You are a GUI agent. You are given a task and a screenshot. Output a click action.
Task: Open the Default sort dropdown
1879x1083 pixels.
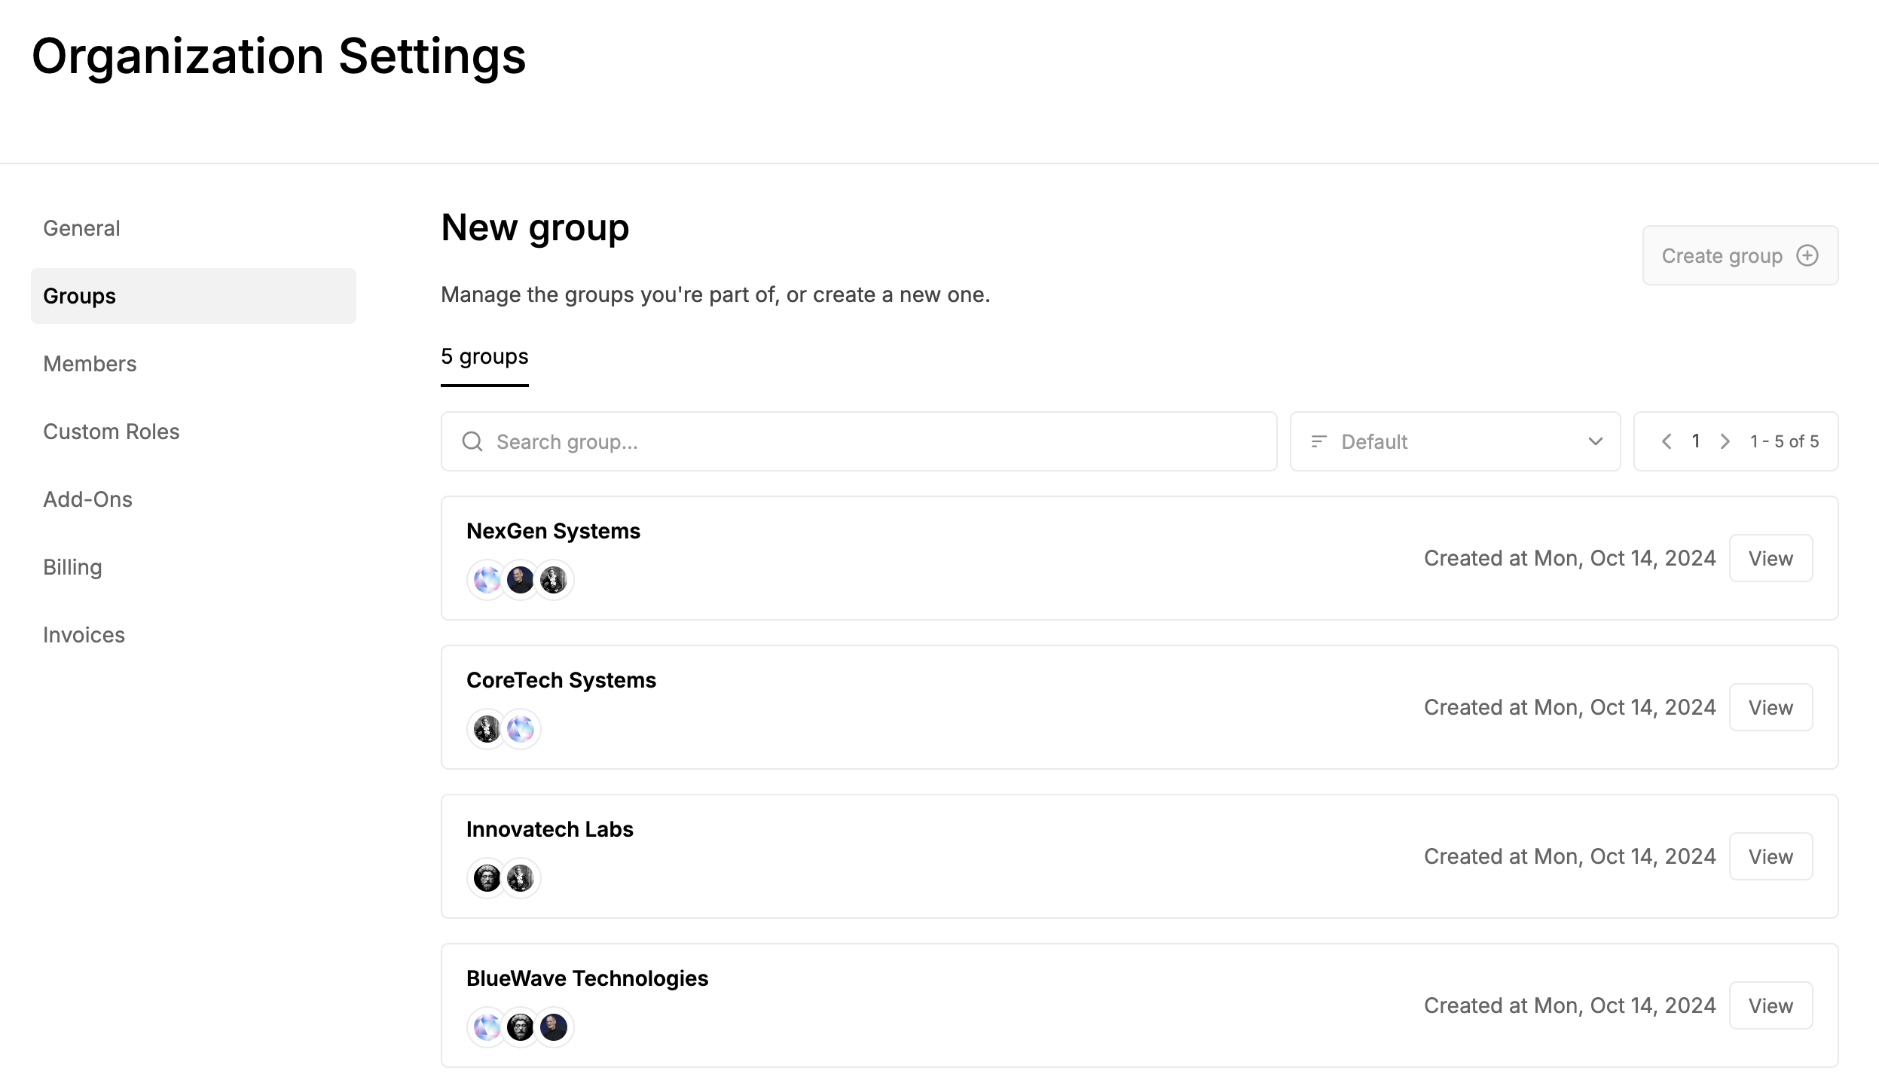click(1455, 441)
